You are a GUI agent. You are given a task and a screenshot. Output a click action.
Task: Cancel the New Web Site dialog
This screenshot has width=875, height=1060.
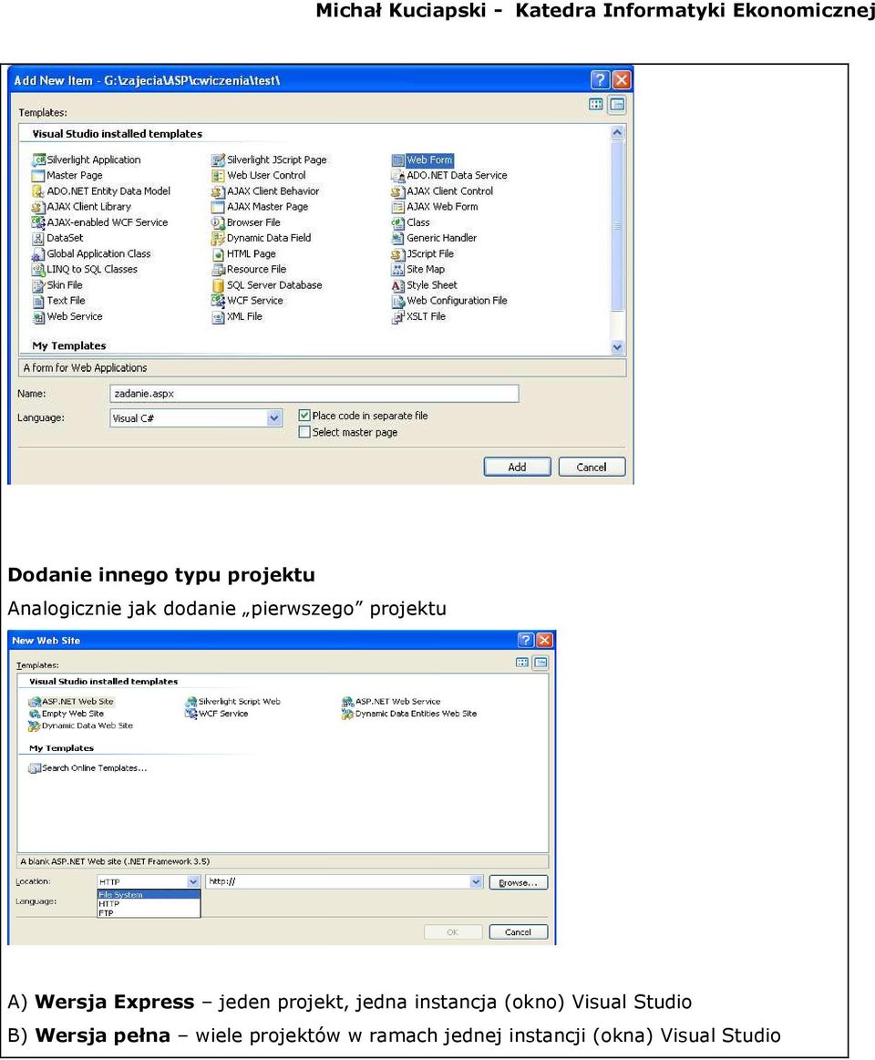[x=518, y=932]
